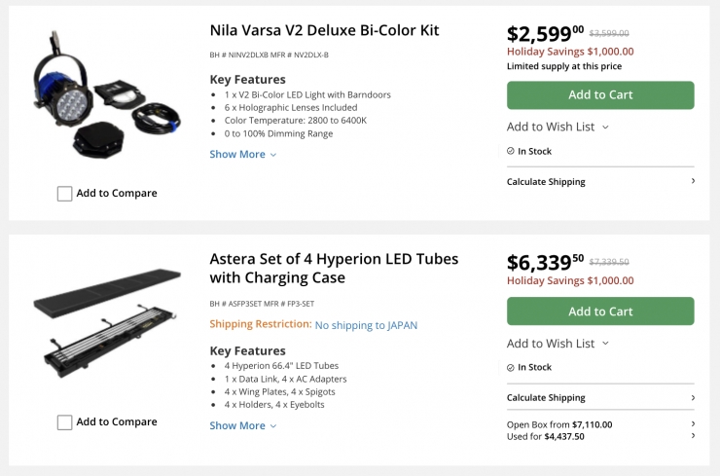720x476 pixels.
Task: Click the Open Box arrow icon
Action: coord(693,424)
